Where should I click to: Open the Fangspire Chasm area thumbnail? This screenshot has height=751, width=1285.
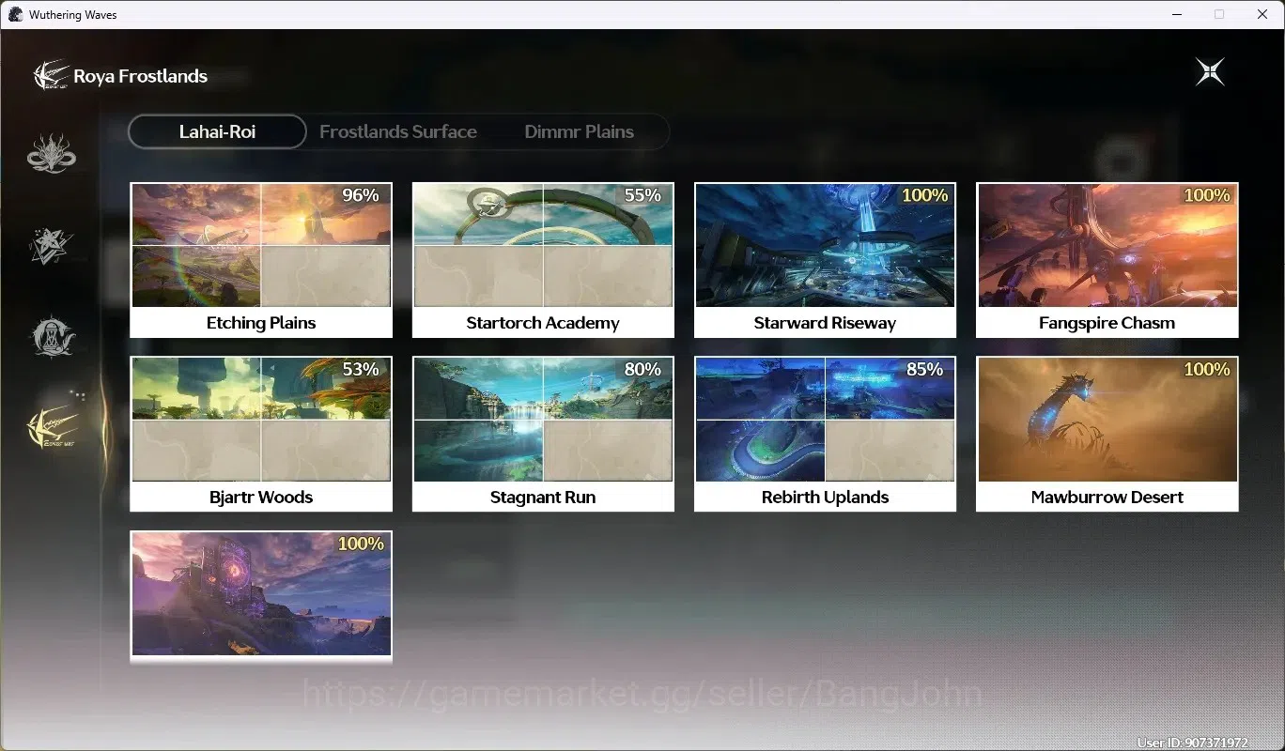click(1107, 245)
